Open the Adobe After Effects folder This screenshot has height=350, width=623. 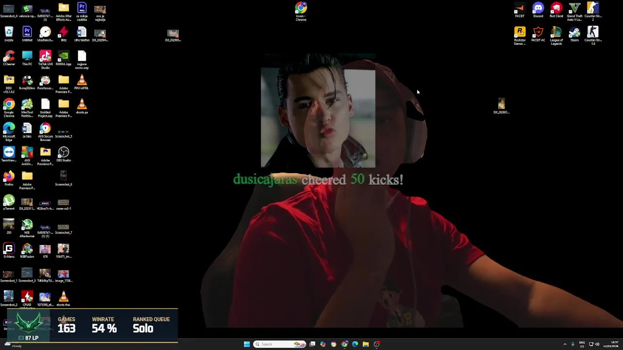coord(63,12)
